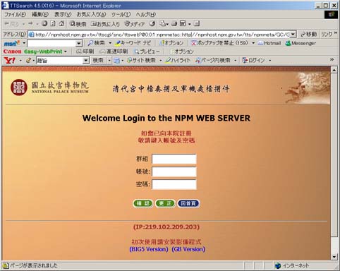Open the back button history dropdown arrow
340x271 pixels.
pos(23,24)
